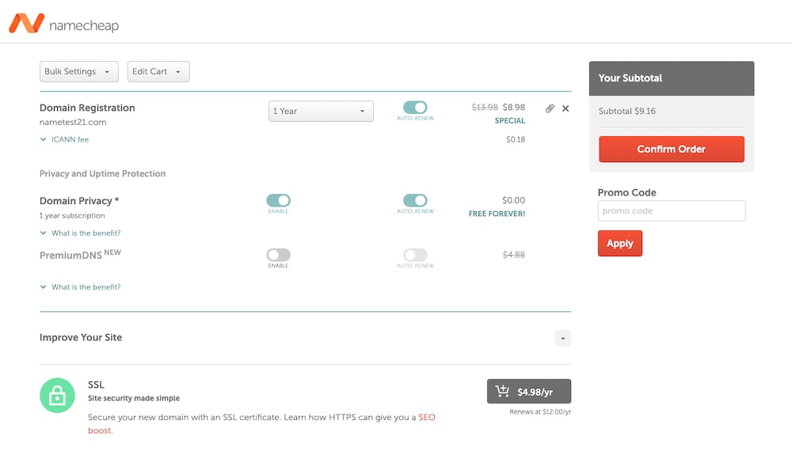This screenshot has width=792, height=451.
Task: Click the 'Site security made simple' text
Action: tap(134, 398)
